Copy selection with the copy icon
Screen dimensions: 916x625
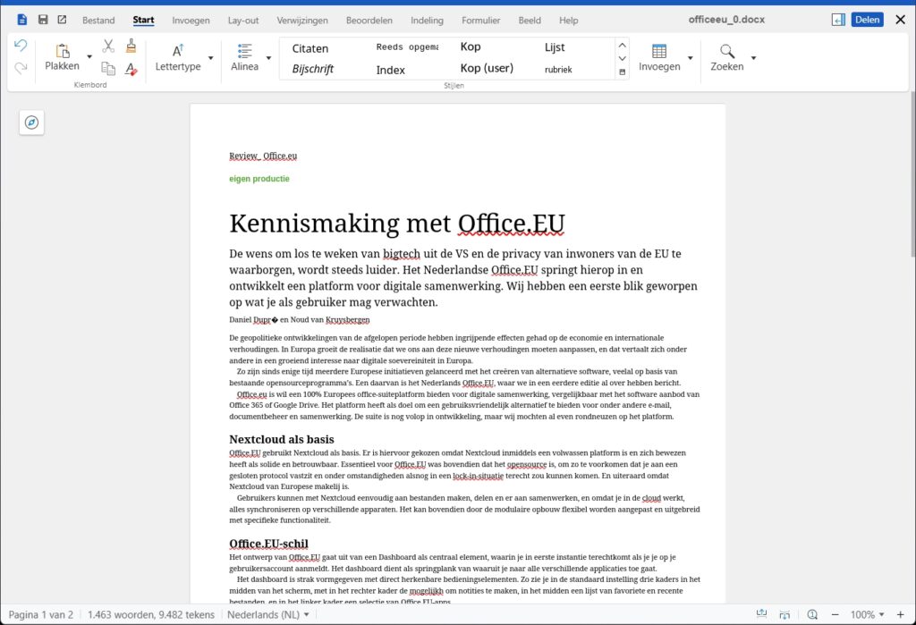click(x=108, y=68)
